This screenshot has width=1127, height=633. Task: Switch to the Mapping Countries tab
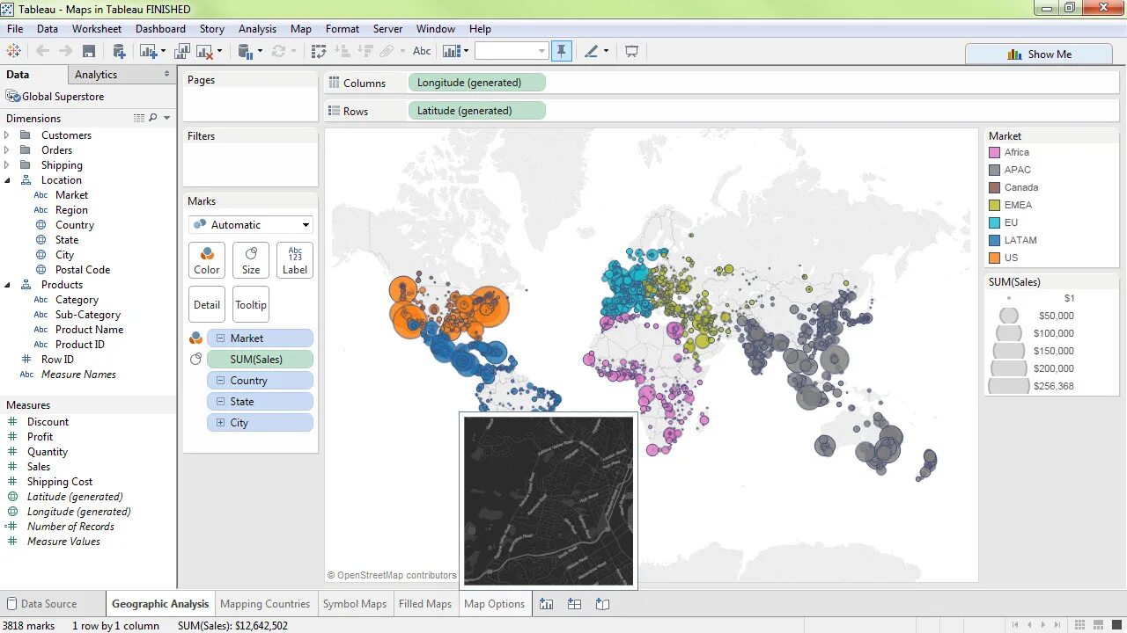point(265,604)
